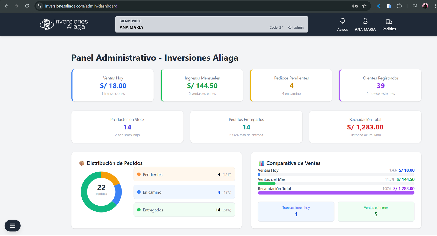The height and width of the screenshot is (236, 437).
Task: Click the Transacciones hoy tile
Action: [x=296, y=211]
